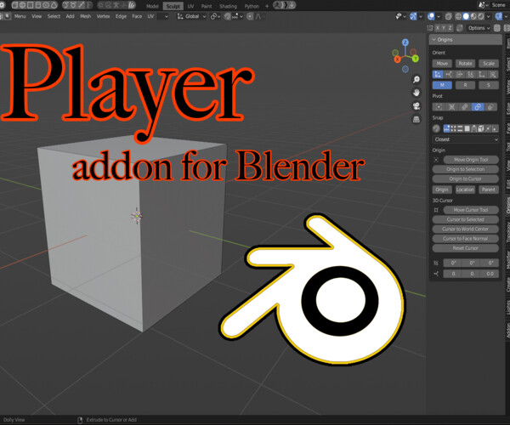Click the Cursor to Face Normal button
510x425 pixels.
click(x=466, y=238)
